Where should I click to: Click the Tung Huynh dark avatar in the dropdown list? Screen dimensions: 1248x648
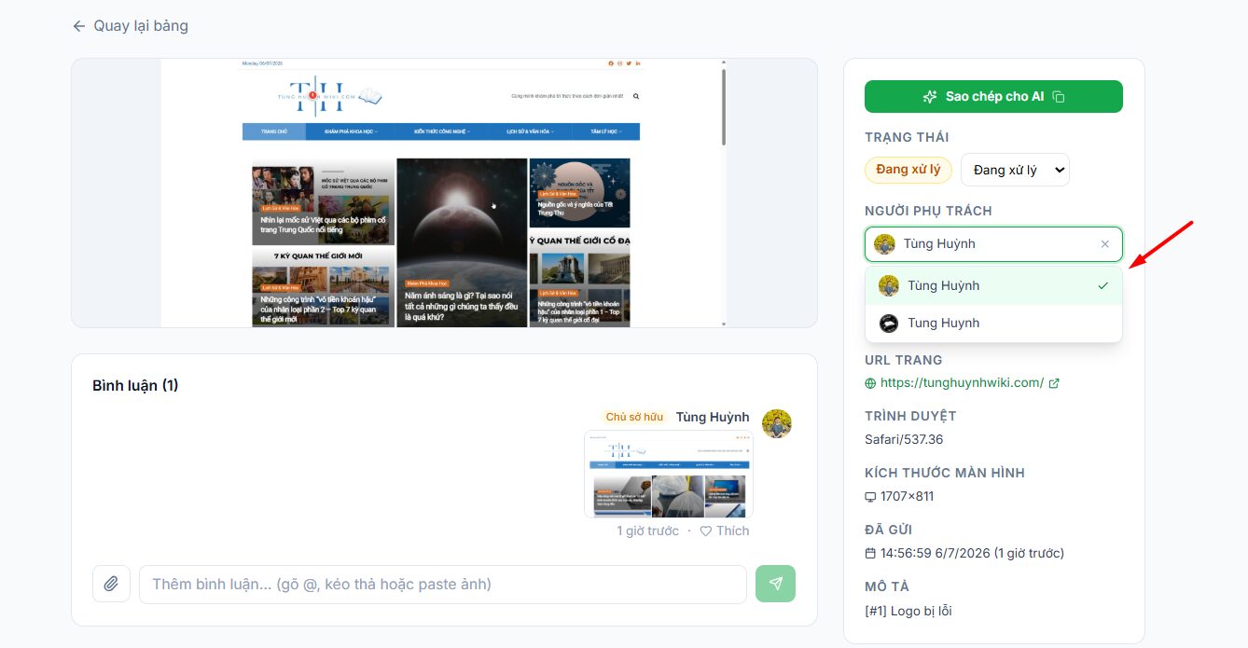click(x=889, y=323)
